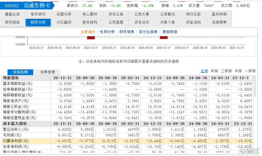The width and height of the screenshot is (262, 156).
Task: Show trend for 每股经营现金流(元)
Action: tap(20, 118)
